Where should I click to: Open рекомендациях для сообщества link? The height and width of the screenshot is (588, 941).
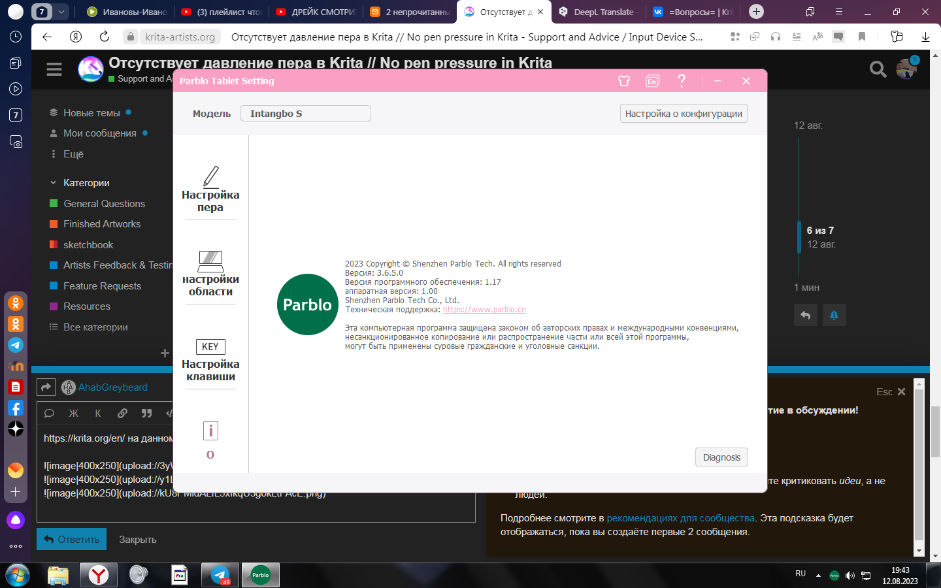[x=681, y=518]
